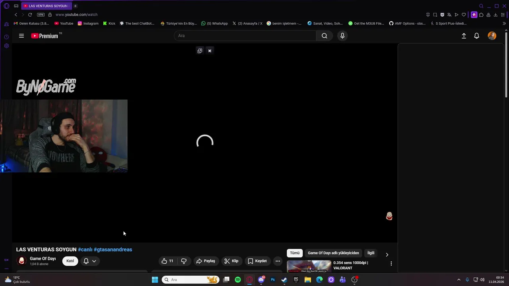Image resolution: width=509 pixels, height=286 pixels.
Task: Click the miniplayer pop-out icon above video
Action: click(x=200, y=50)
